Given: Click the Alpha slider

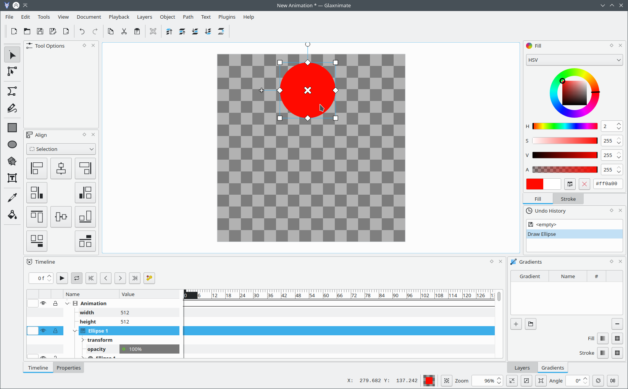Looking at the screenshot, I should click(565, 170).
